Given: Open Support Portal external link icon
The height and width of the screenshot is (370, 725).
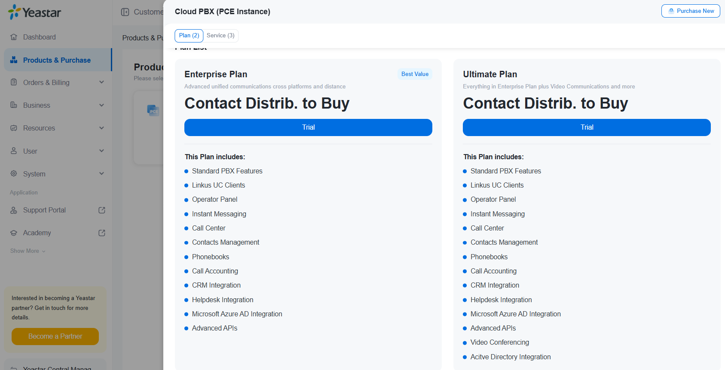Looking at the screenshot, I should pos(102,210).
